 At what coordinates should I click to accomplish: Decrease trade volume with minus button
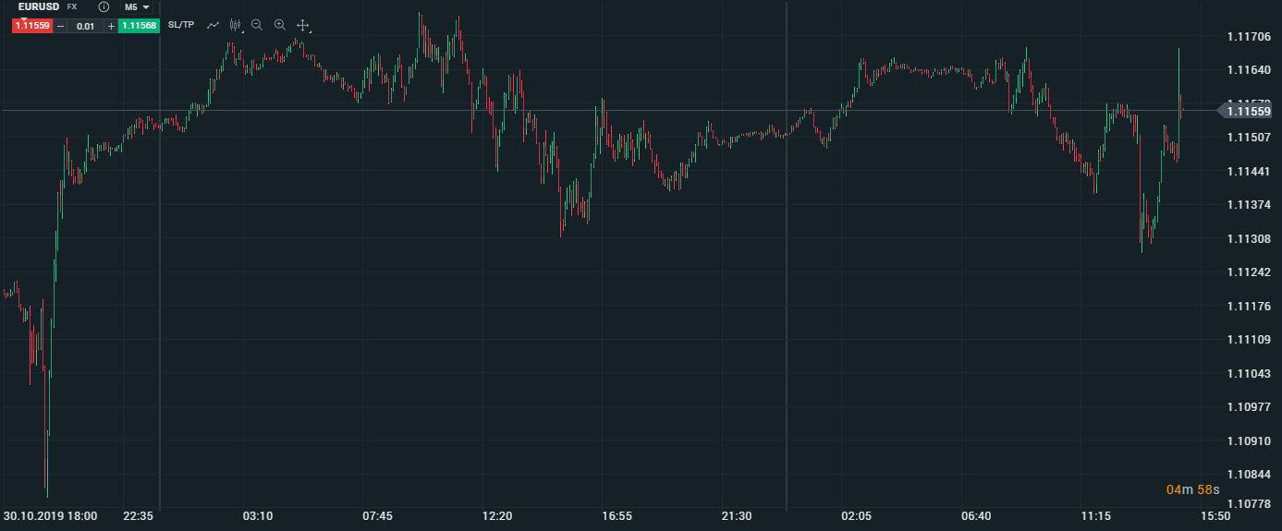(x=61, y=26)
